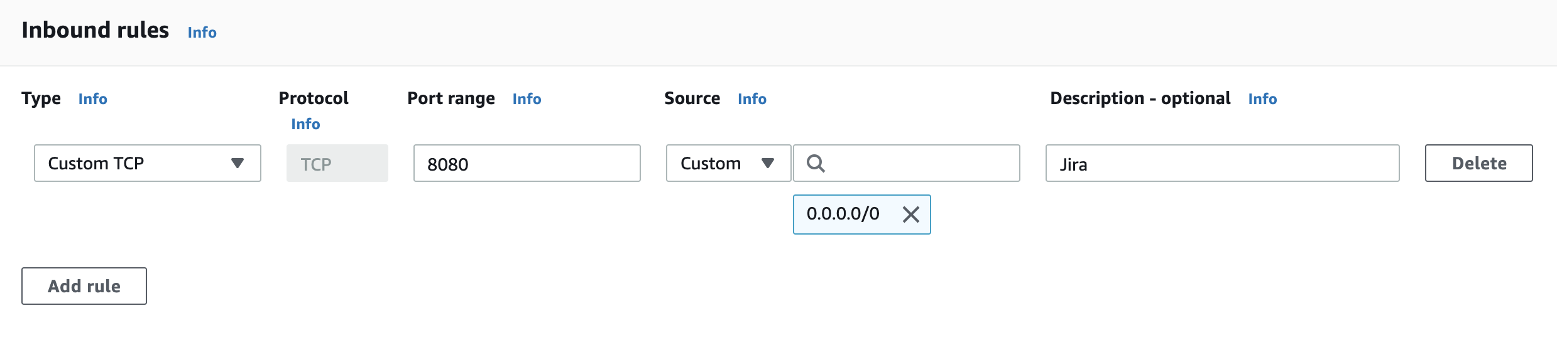
Task: Select the 0.0.0.0/0 CIDR chip
Action: (x=843, y=214)
